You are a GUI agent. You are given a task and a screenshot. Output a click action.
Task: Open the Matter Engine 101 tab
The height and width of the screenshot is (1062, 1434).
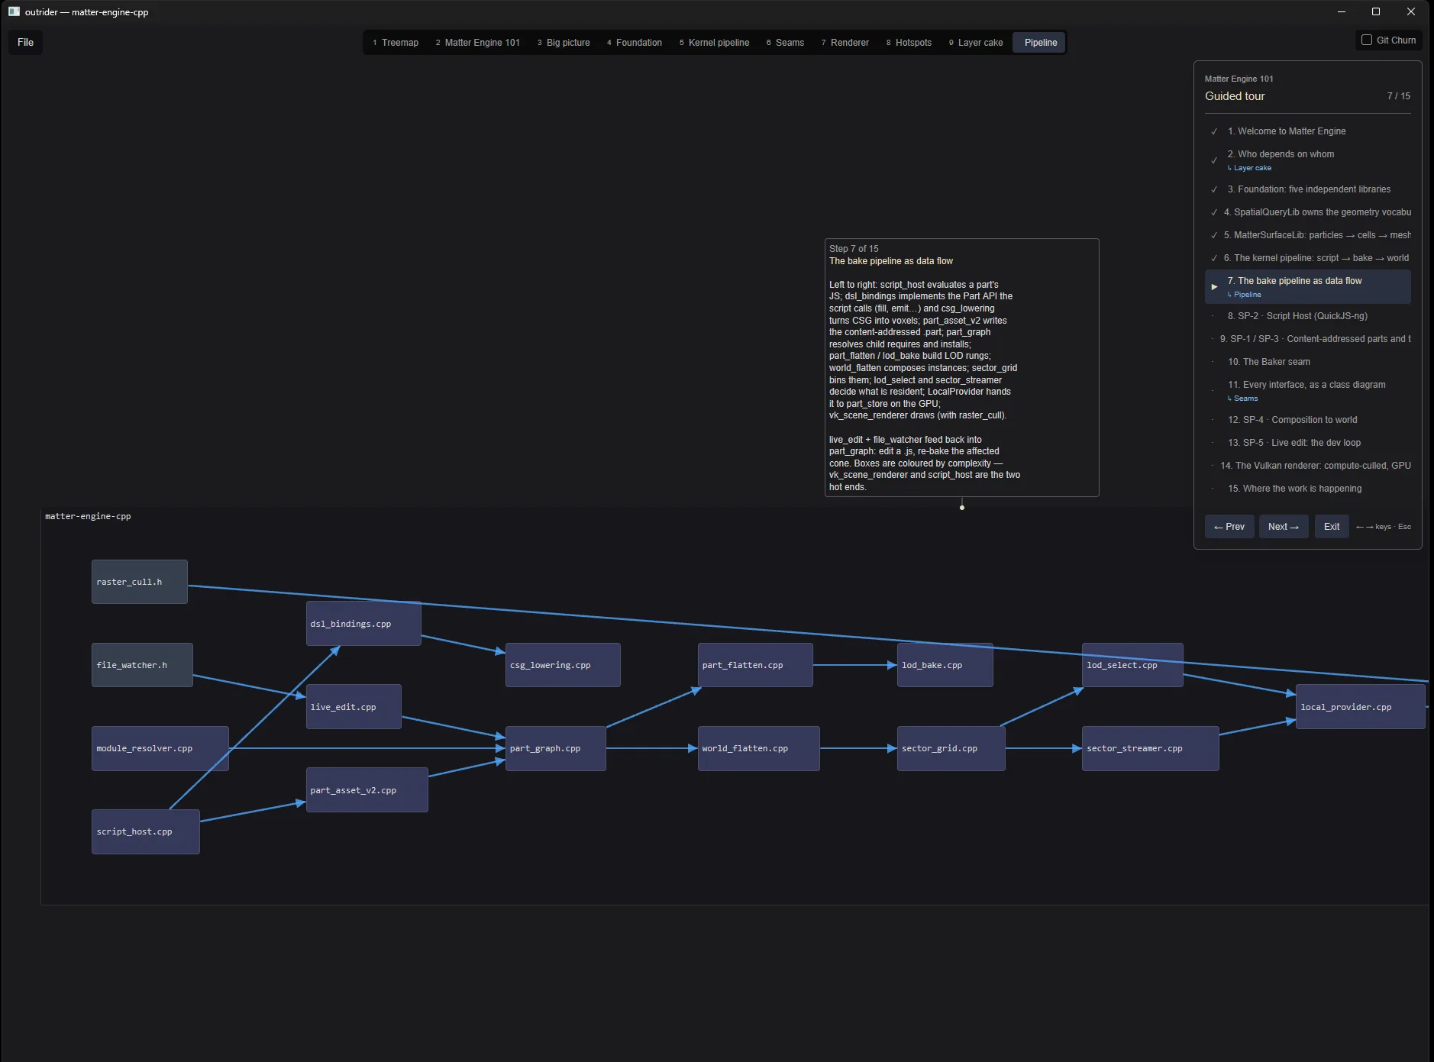point(478,43)
